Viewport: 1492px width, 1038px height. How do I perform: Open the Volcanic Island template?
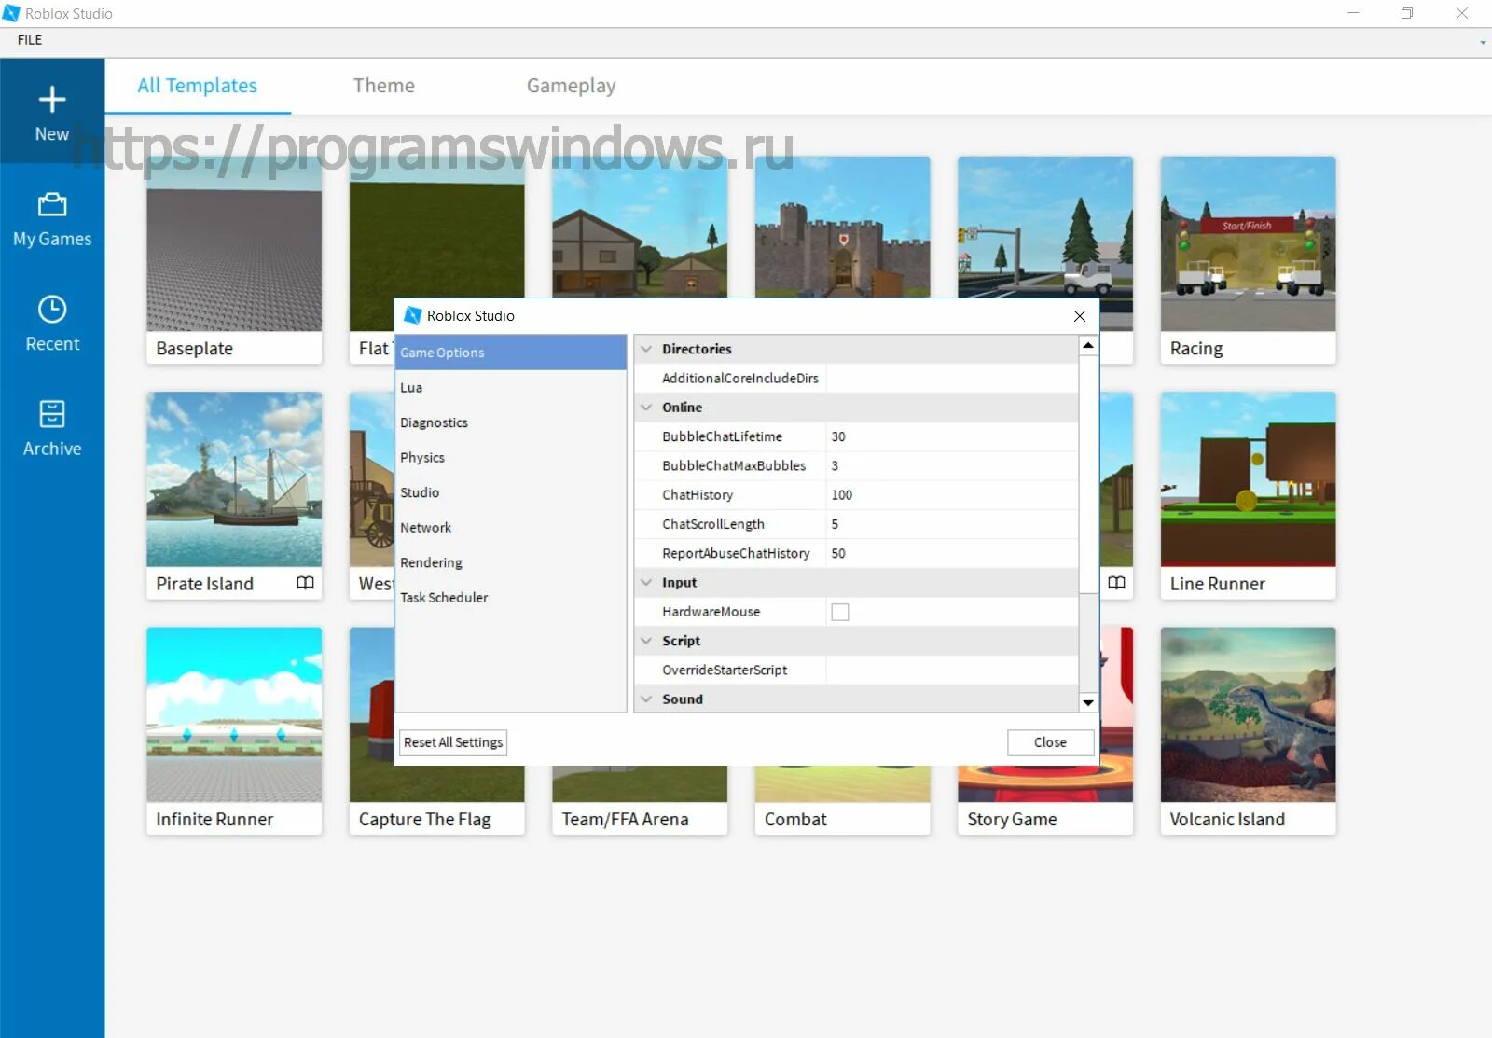point(1248,731)
